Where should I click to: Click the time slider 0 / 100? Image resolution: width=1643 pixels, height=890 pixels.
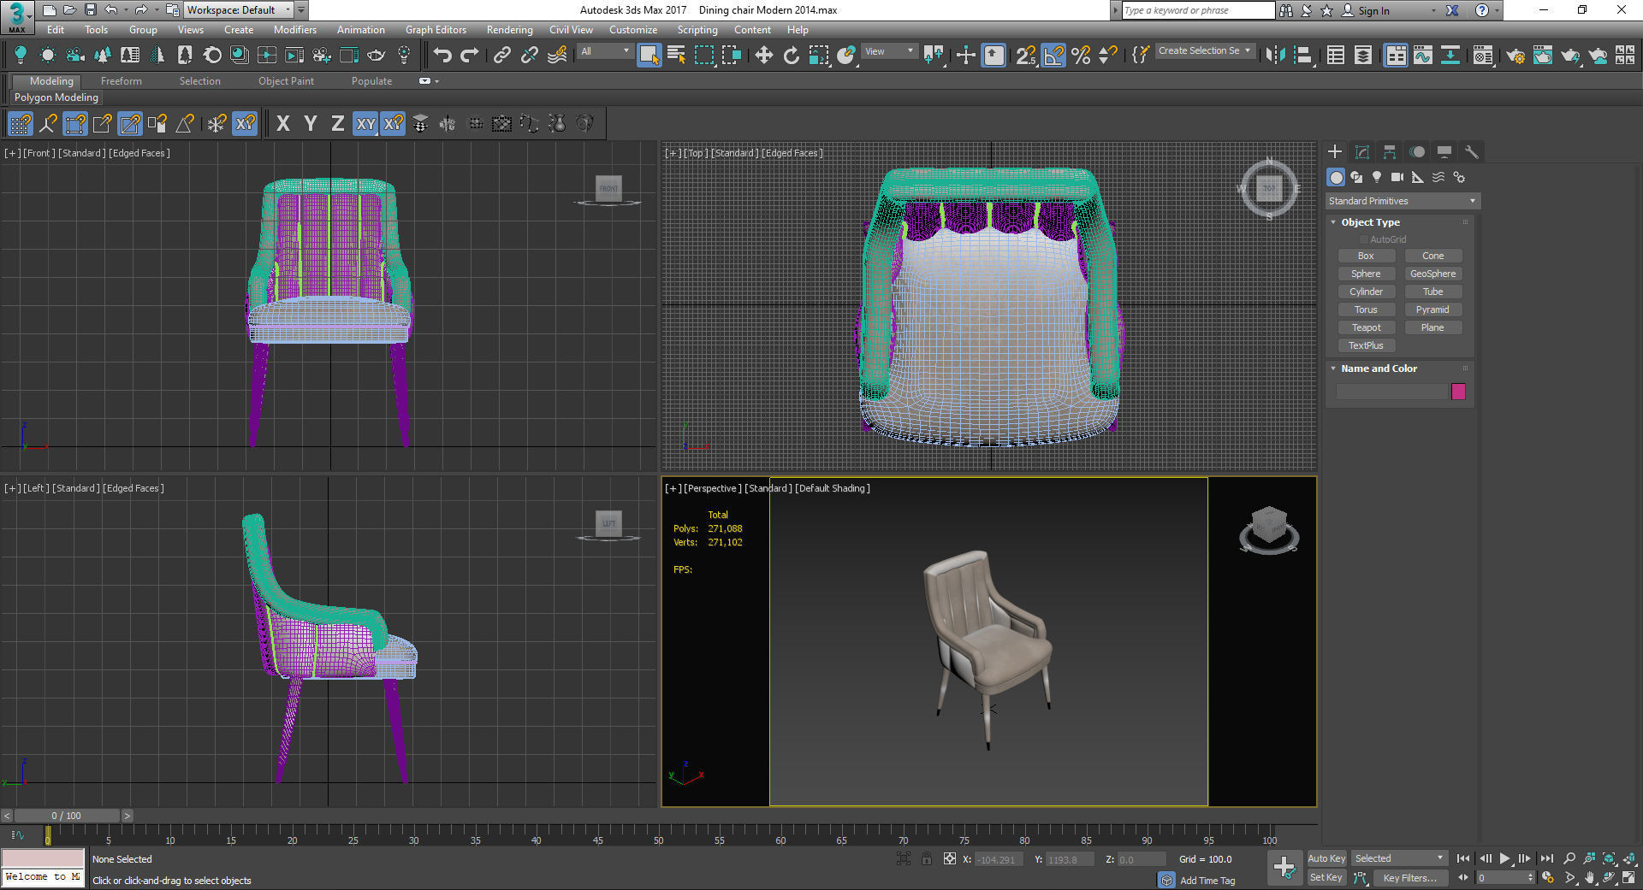(x=67, y=816)
